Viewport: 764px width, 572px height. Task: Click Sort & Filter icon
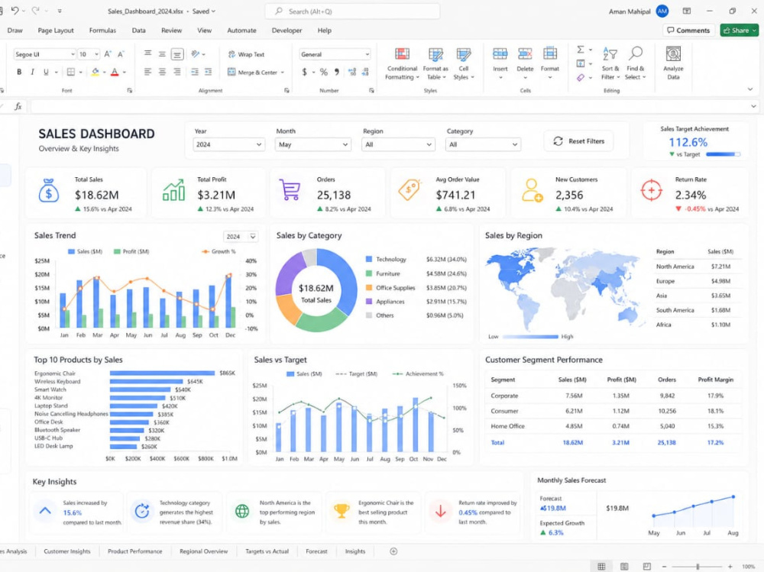(610, 54)
